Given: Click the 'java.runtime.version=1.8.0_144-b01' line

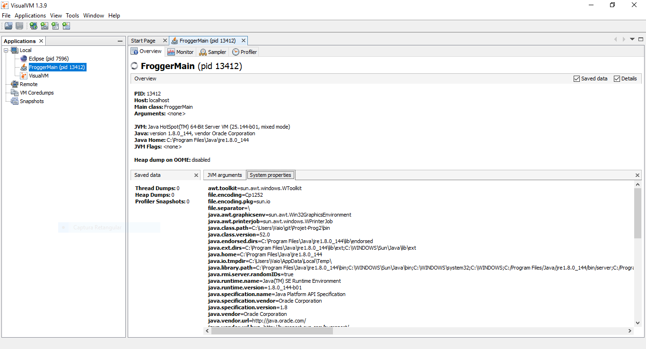Looking at the screenshot, I should (x=255, y=288).
